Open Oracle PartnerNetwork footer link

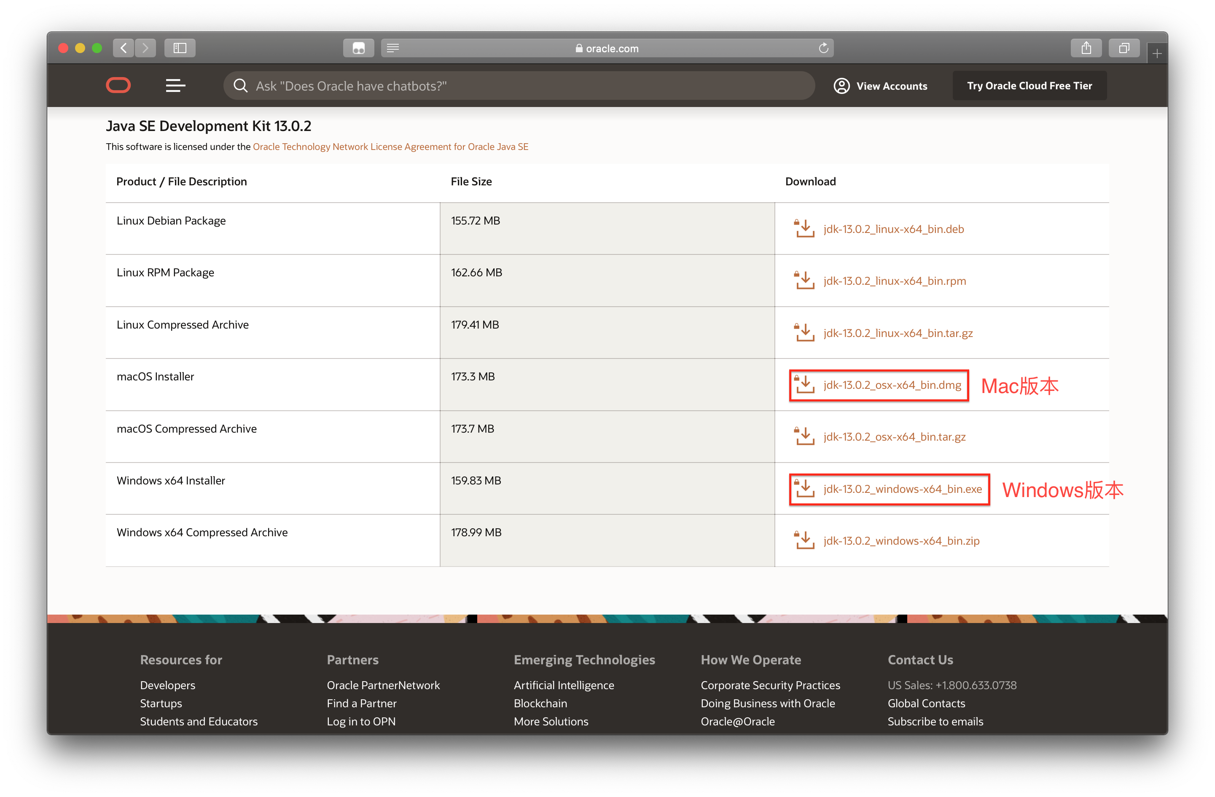(x=383, y=685)
